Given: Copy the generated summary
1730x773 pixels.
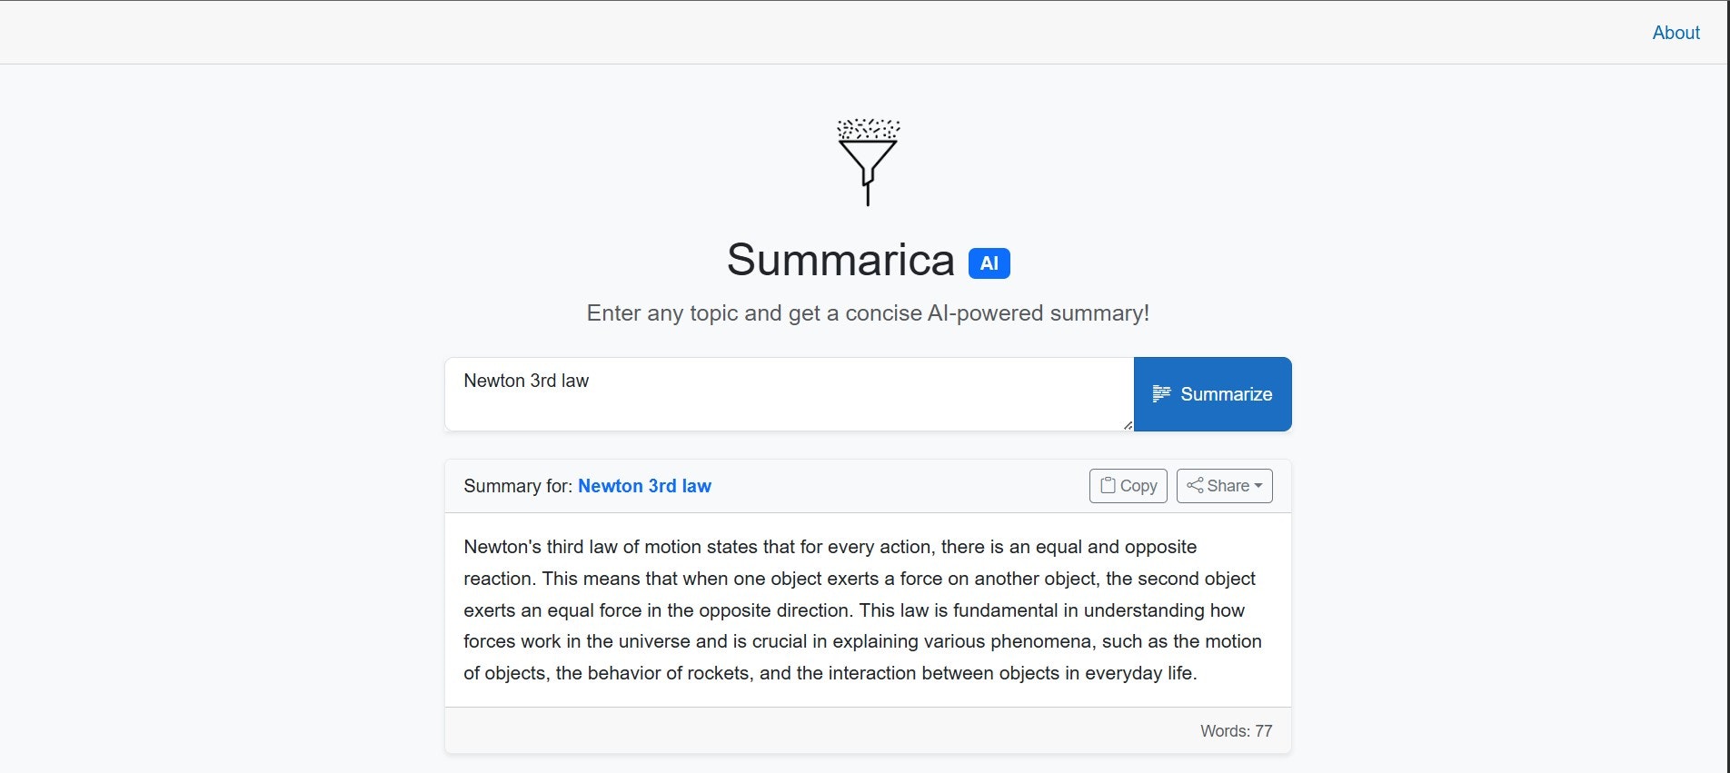Looking at the screenshot, I should pos(1128,485).
